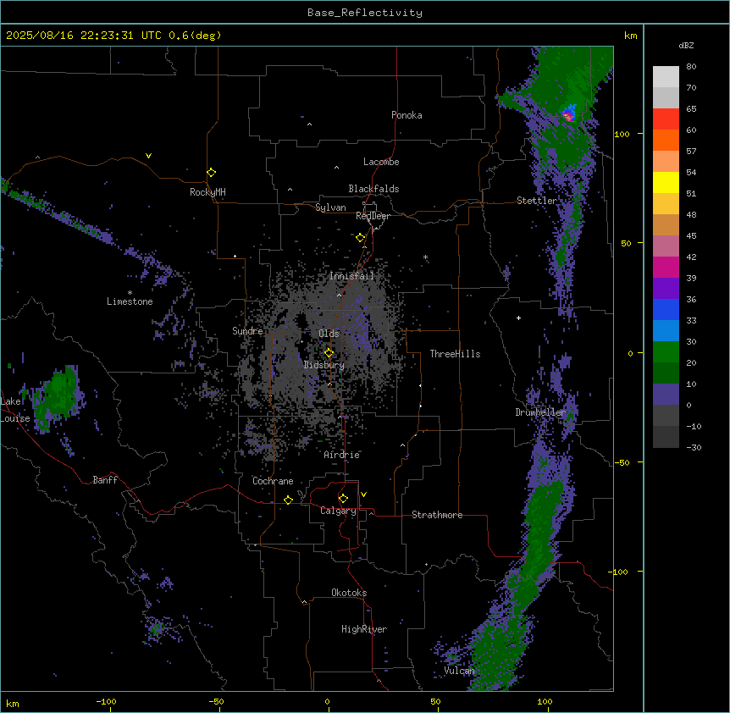Click the Innisfail city label
Screen dimensions: 730x713
click(351, 276)
